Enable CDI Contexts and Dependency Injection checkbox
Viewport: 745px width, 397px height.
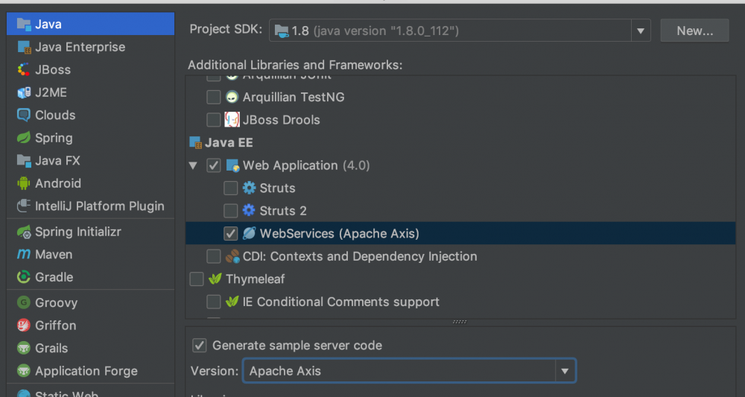coord(213,256)
